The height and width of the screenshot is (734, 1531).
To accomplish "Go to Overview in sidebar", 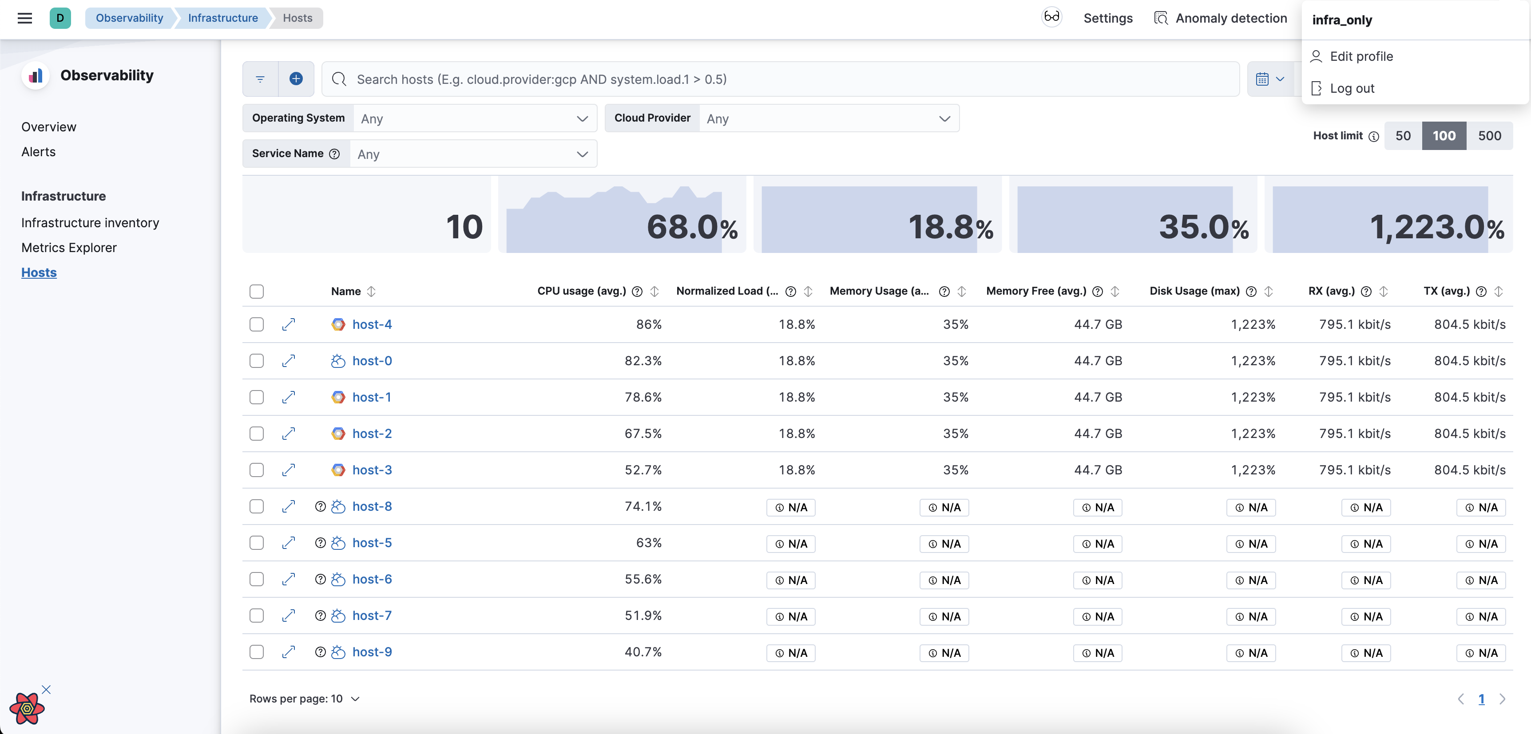I will (49, 127).
